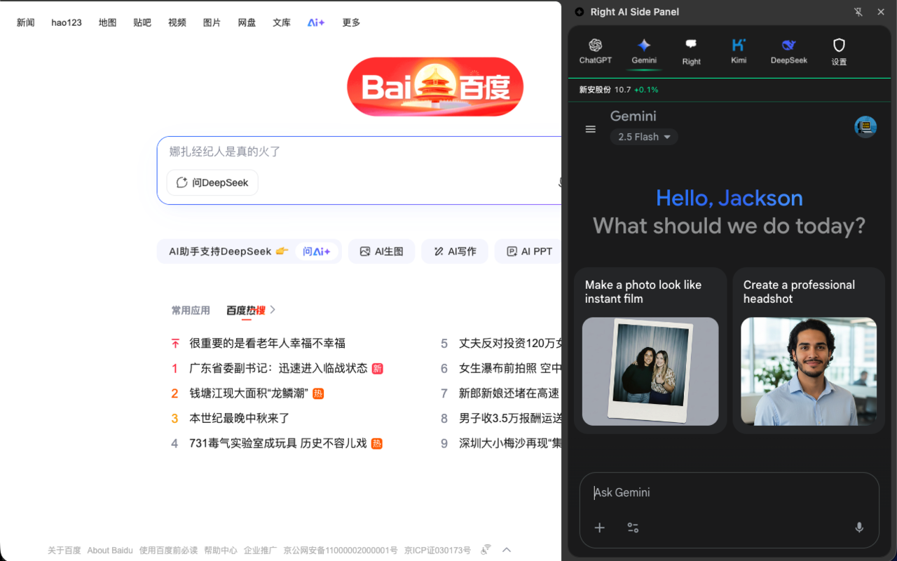897x561 pixels.
Task: Open 女生瀑布前拍照 hot item
Action: [x=510, y=368]
